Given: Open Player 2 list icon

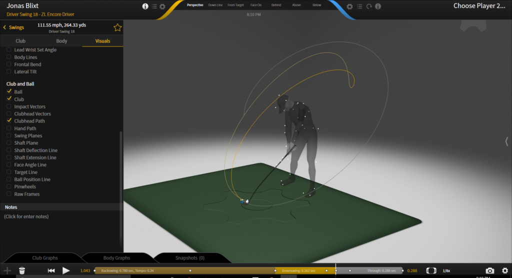Looking at the screenshot, I should (x=359, y=6).
